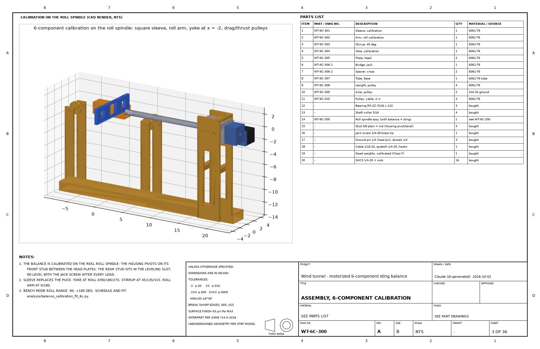The image size is (540, 349).
Task: Click the scale value NTS
Action: click(x=419, y=332)
